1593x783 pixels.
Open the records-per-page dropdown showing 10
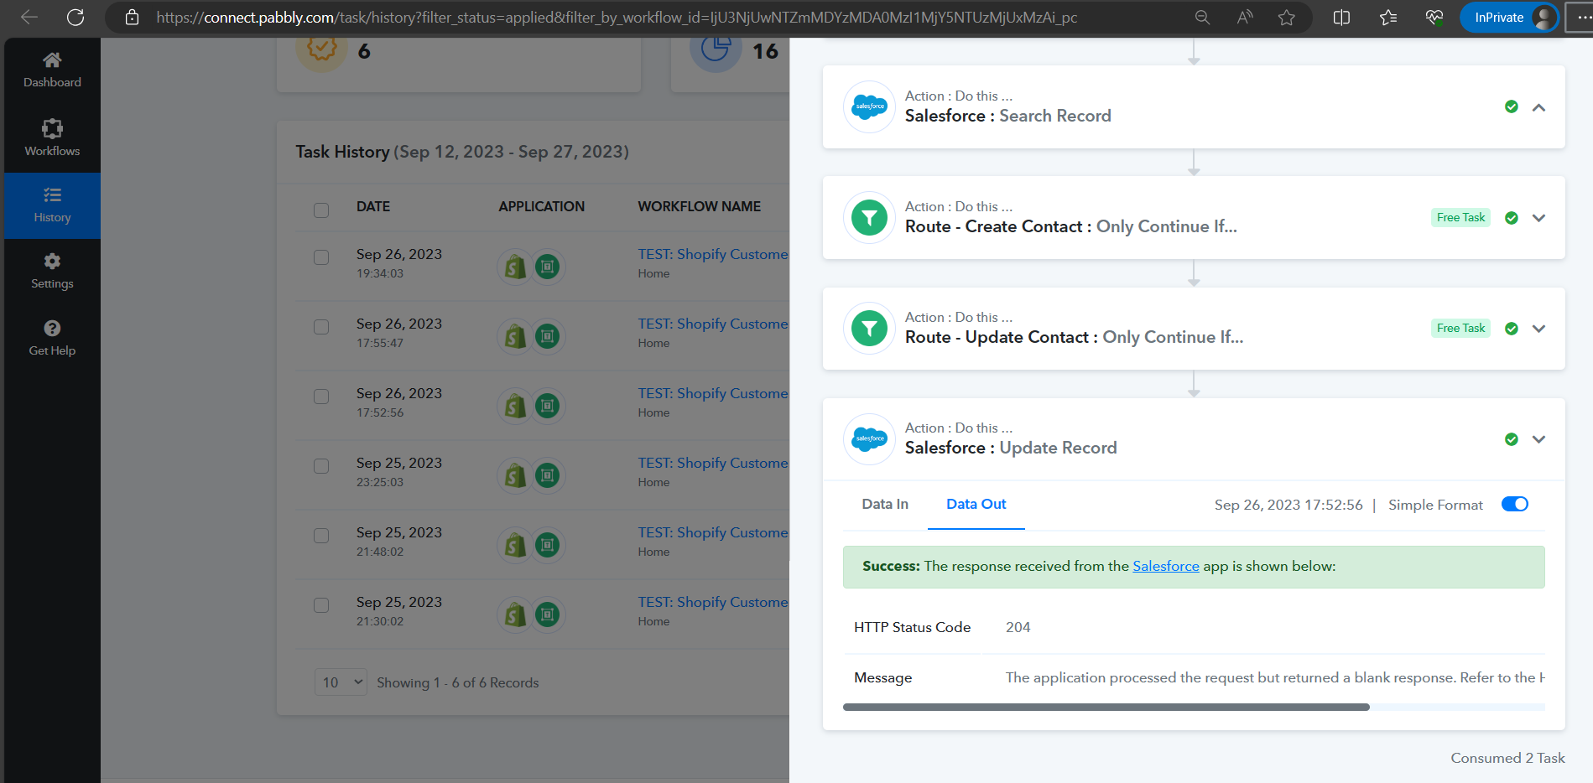[341, 682]
